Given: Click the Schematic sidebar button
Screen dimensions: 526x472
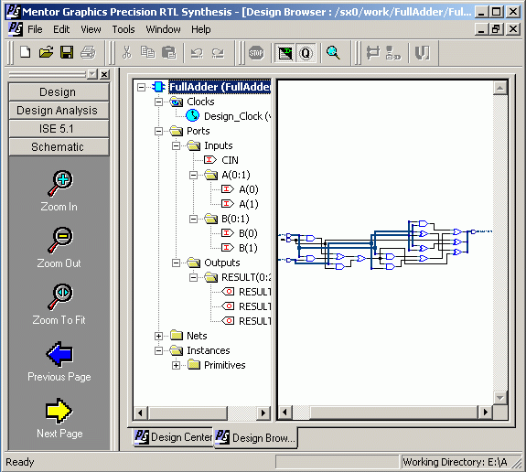Looking at the screenshot, I should [x=59, y=147].
